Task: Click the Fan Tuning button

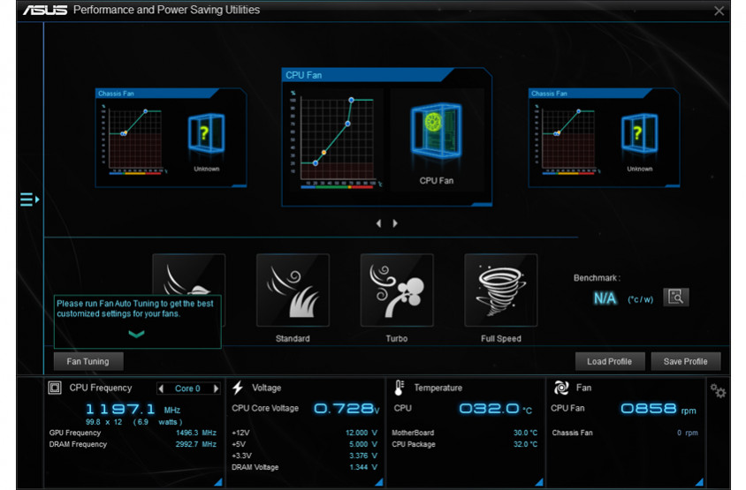Action: [x=88, y=361]
